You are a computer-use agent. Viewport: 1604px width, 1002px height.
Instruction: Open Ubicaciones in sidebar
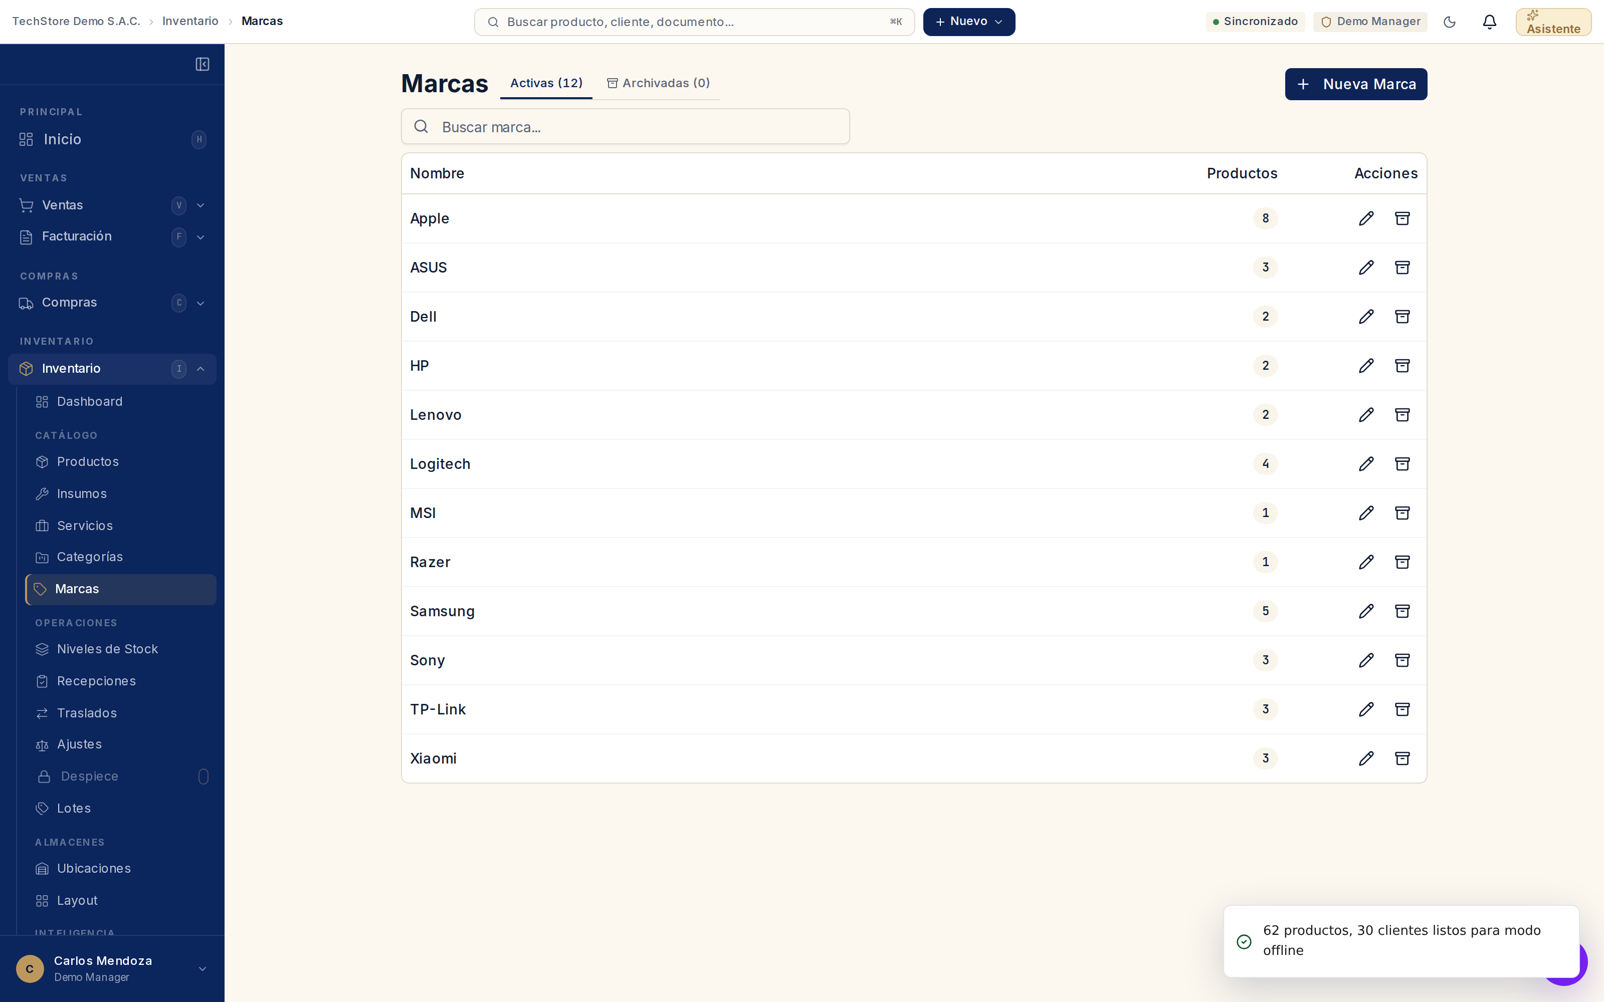point(120,869)
